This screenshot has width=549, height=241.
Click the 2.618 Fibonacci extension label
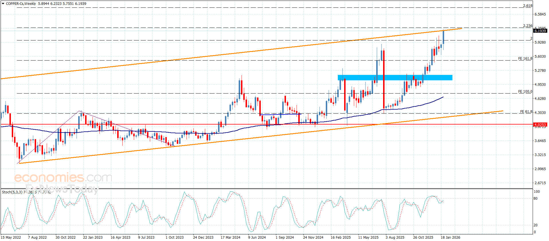pos(528,6)
